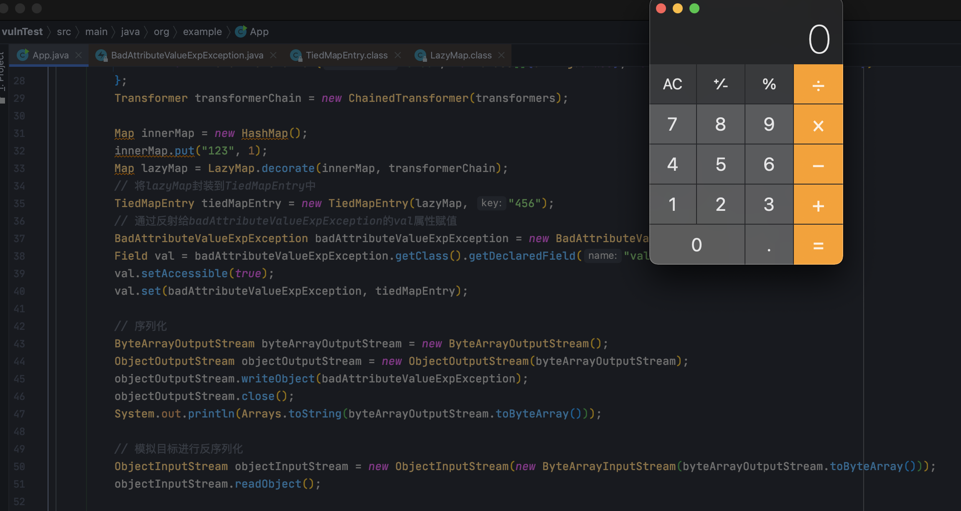Open the java folder breadcrumb
961x511 pixels.
[130, 32]
